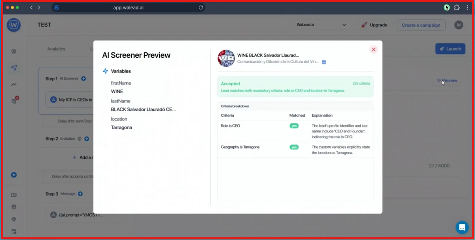Open campaigns paper-plane icon in sidebar
This screenshot has height=240, width=475.
coord(14,68)
